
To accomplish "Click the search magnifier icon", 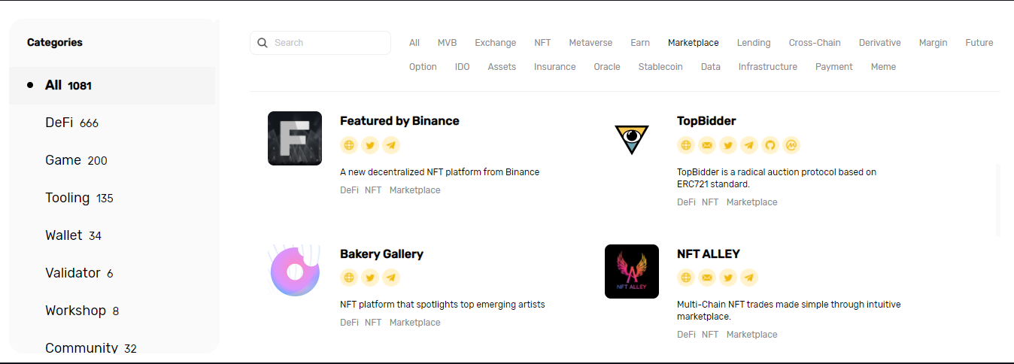I will click(x=263, y=43).
